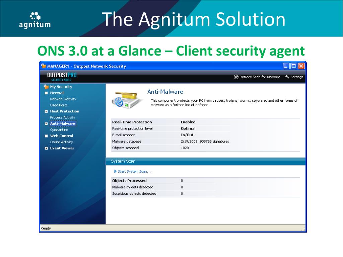Click the Start System Scan arrow icon
This screenshot has height=257, width=343.
tap(115, 171)
